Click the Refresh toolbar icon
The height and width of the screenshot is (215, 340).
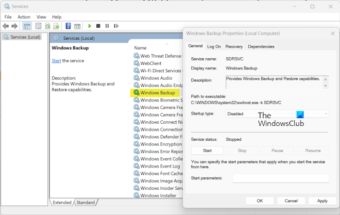coord(48,26)
